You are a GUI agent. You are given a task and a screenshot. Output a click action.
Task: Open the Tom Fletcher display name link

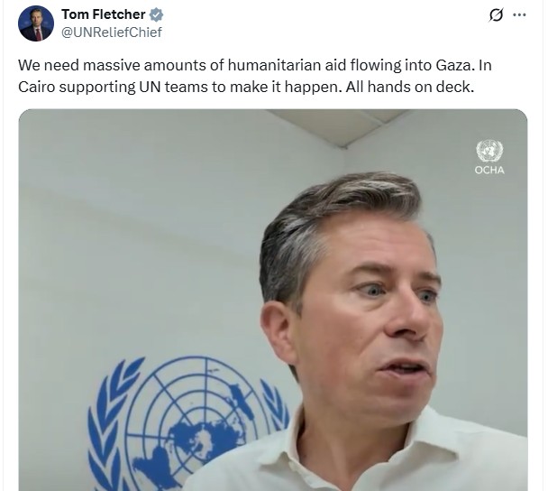(x=104, y=14)
